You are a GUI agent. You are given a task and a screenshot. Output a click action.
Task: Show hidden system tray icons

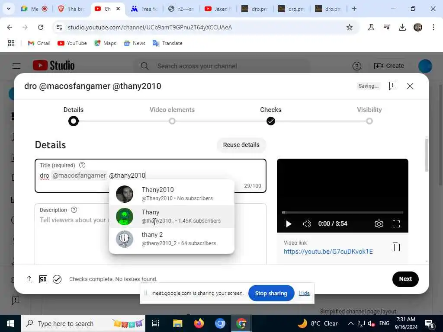pyautogui.click(x=350, y=323)
